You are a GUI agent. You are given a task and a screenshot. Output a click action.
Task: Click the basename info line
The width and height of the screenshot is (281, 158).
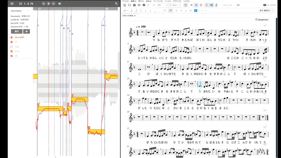click(x=20, y=16)
